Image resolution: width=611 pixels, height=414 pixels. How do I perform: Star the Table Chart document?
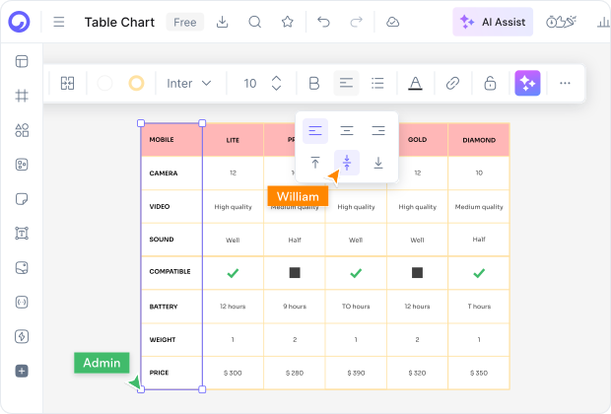(287, 22)
